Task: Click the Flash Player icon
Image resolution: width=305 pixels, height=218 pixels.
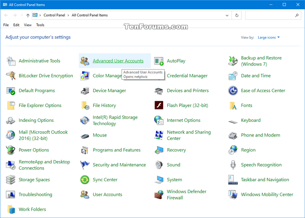Action: [x=159, y=106]
